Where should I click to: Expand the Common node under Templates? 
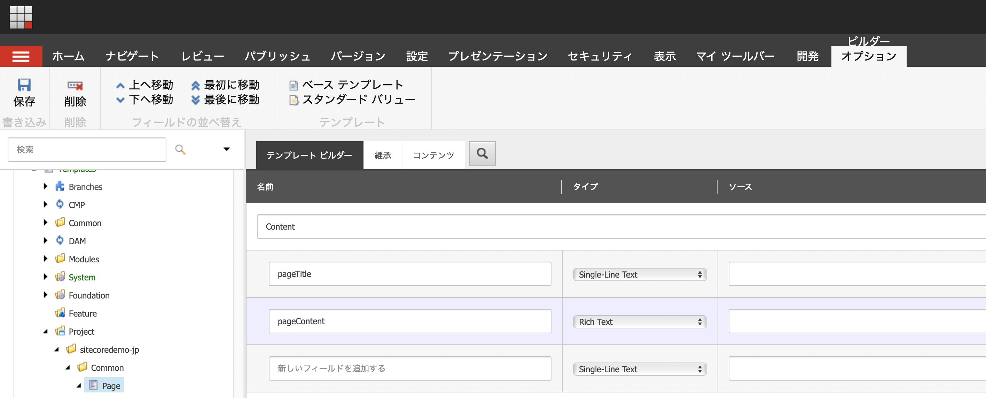[x=45, y=223]
